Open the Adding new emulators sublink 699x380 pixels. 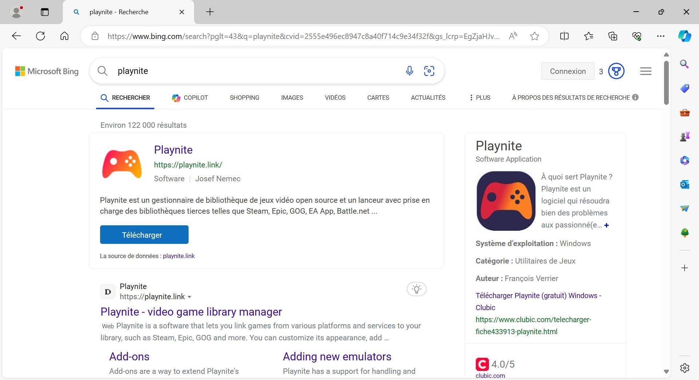click(x=337, y=357)
